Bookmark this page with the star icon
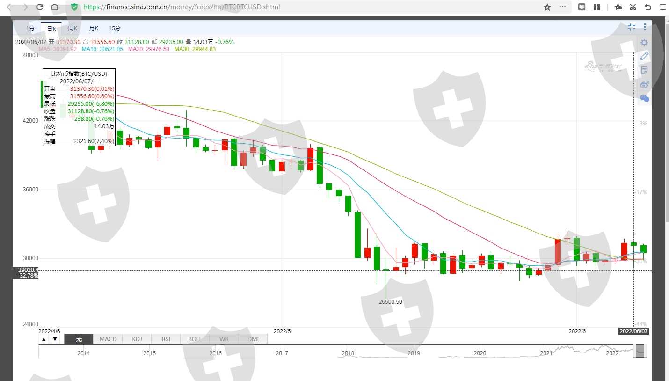669x381 pixels. click(x=547, y=7)
